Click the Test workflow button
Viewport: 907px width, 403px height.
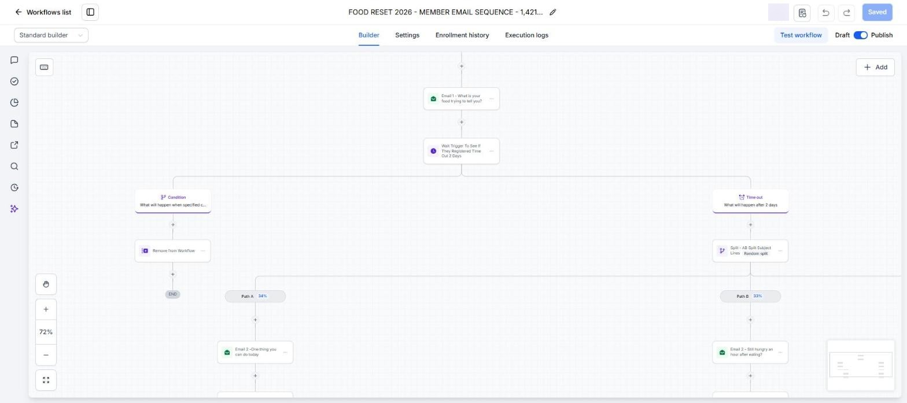coord(801,35)
